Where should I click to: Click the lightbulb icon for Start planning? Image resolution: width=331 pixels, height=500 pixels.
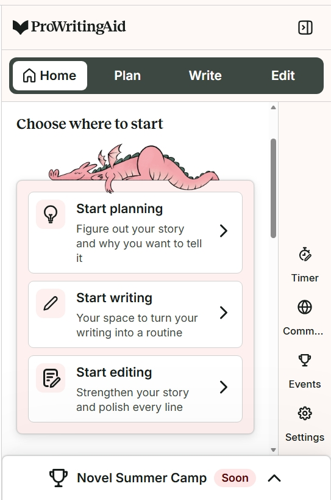51,214
